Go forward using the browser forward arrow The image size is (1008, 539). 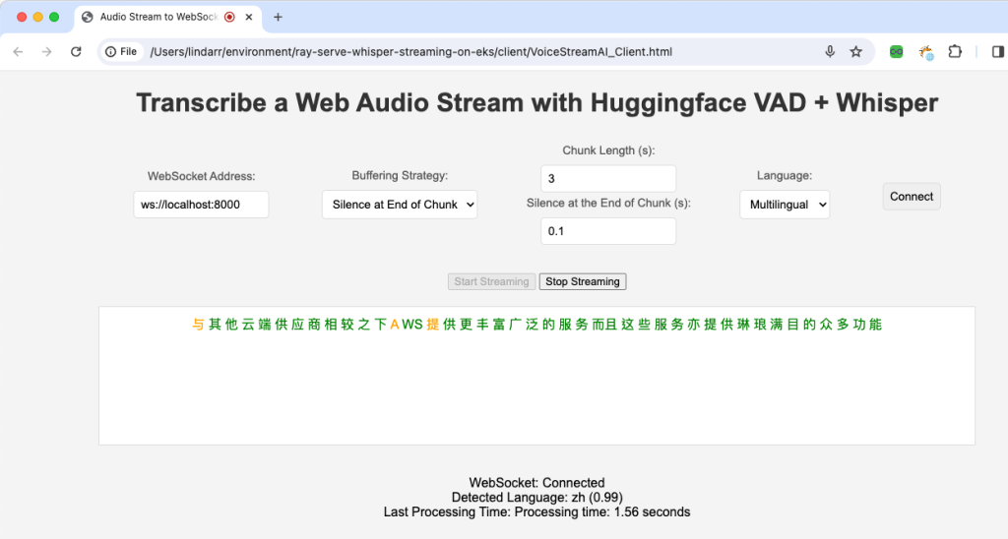point(47,52)
